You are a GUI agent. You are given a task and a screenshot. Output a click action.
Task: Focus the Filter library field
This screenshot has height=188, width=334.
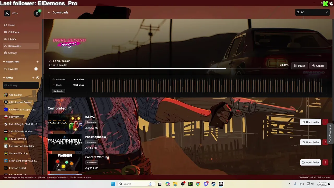(21, 85)
